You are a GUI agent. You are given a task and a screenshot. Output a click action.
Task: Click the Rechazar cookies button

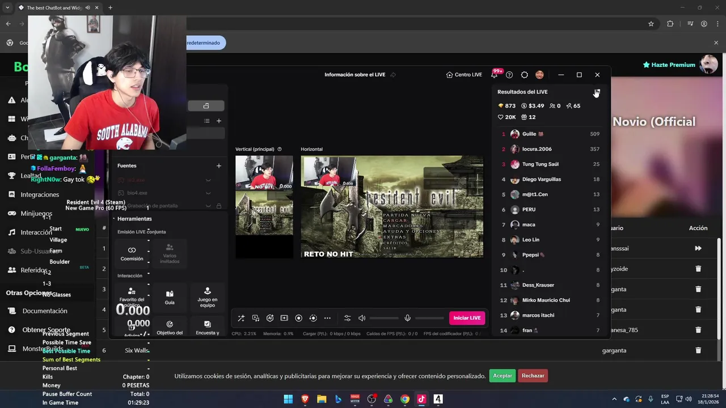[x=533, y=376]
